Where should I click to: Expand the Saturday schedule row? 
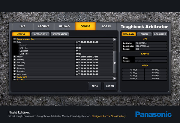tap(14, 62)
